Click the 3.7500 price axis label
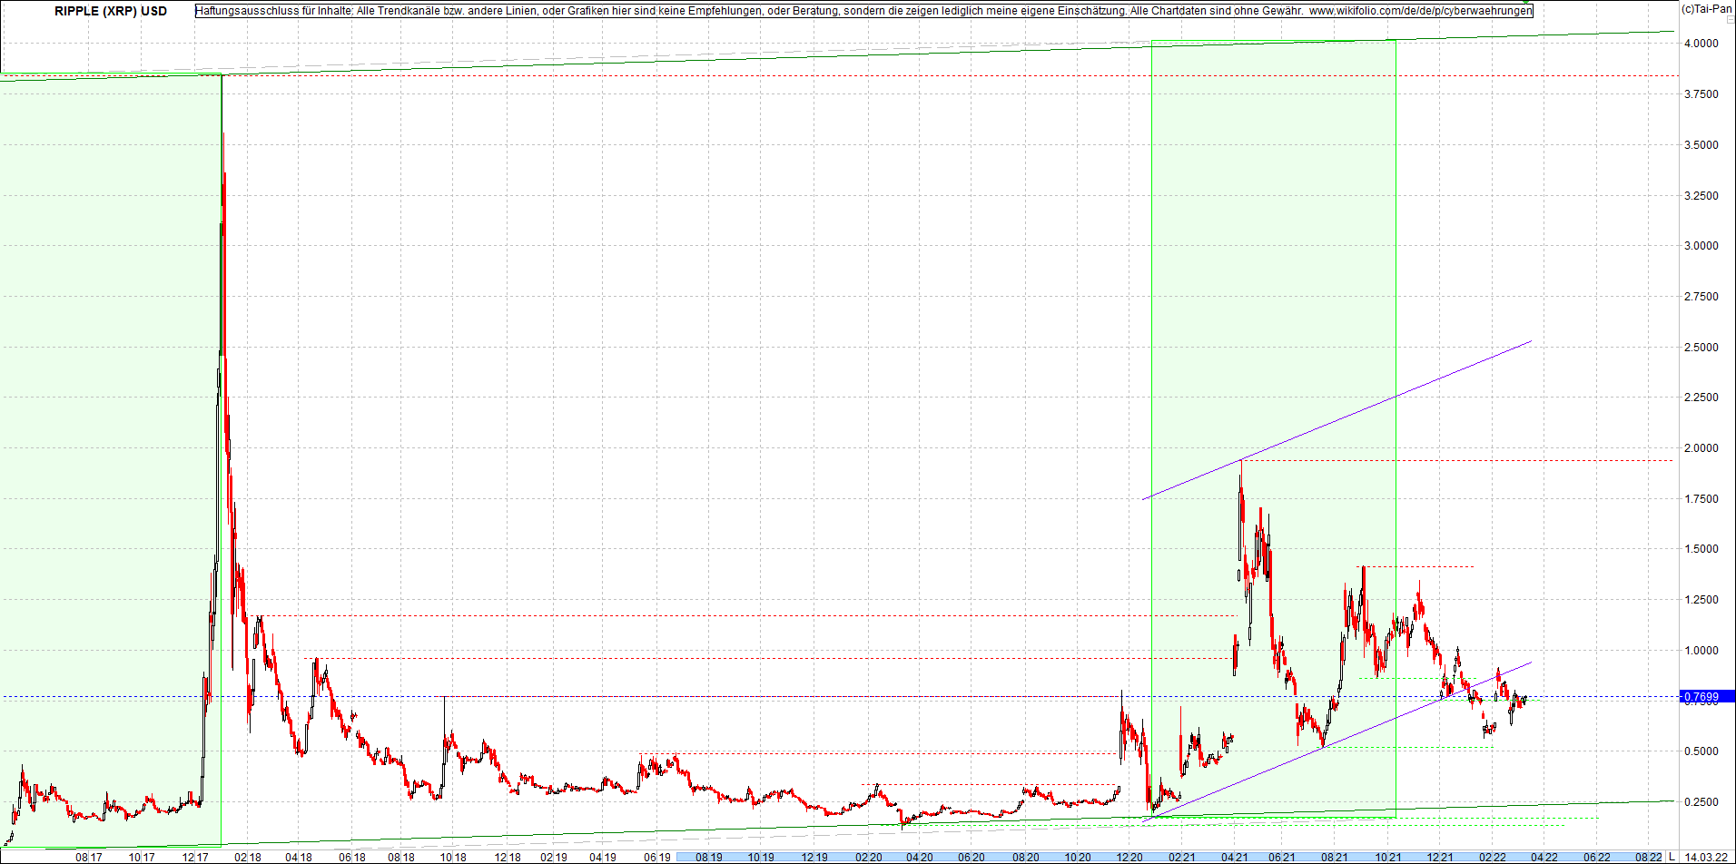This screenshot has height=864, width=1736. 1701,94
